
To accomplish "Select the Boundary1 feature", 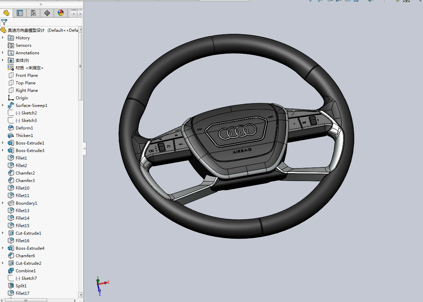I will (26, 203).
